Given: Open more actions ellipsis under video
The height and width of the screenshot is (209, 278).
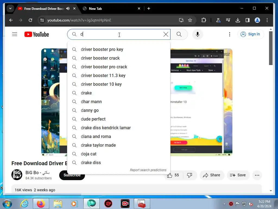Looking at the screenshot, I should point(257,175).
